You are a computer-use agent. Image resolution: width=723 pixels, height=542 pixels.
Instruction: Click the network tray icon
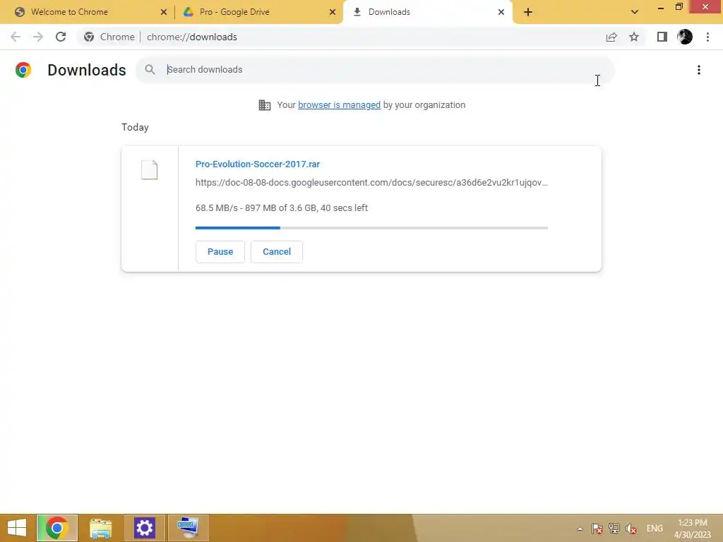[x=614, y=529]
